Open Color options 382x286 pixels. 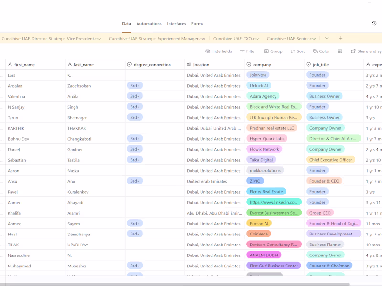pyautogui.click(x=321, y=51)
